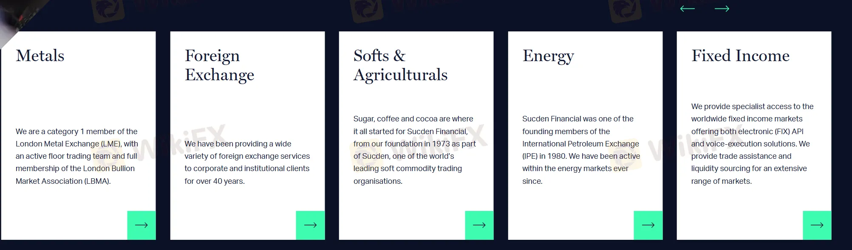Click the Fixed Income green arrow button

point(817,225)
